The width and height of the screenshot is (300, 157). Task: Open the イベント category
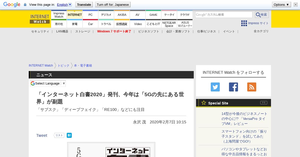[229, 31]
